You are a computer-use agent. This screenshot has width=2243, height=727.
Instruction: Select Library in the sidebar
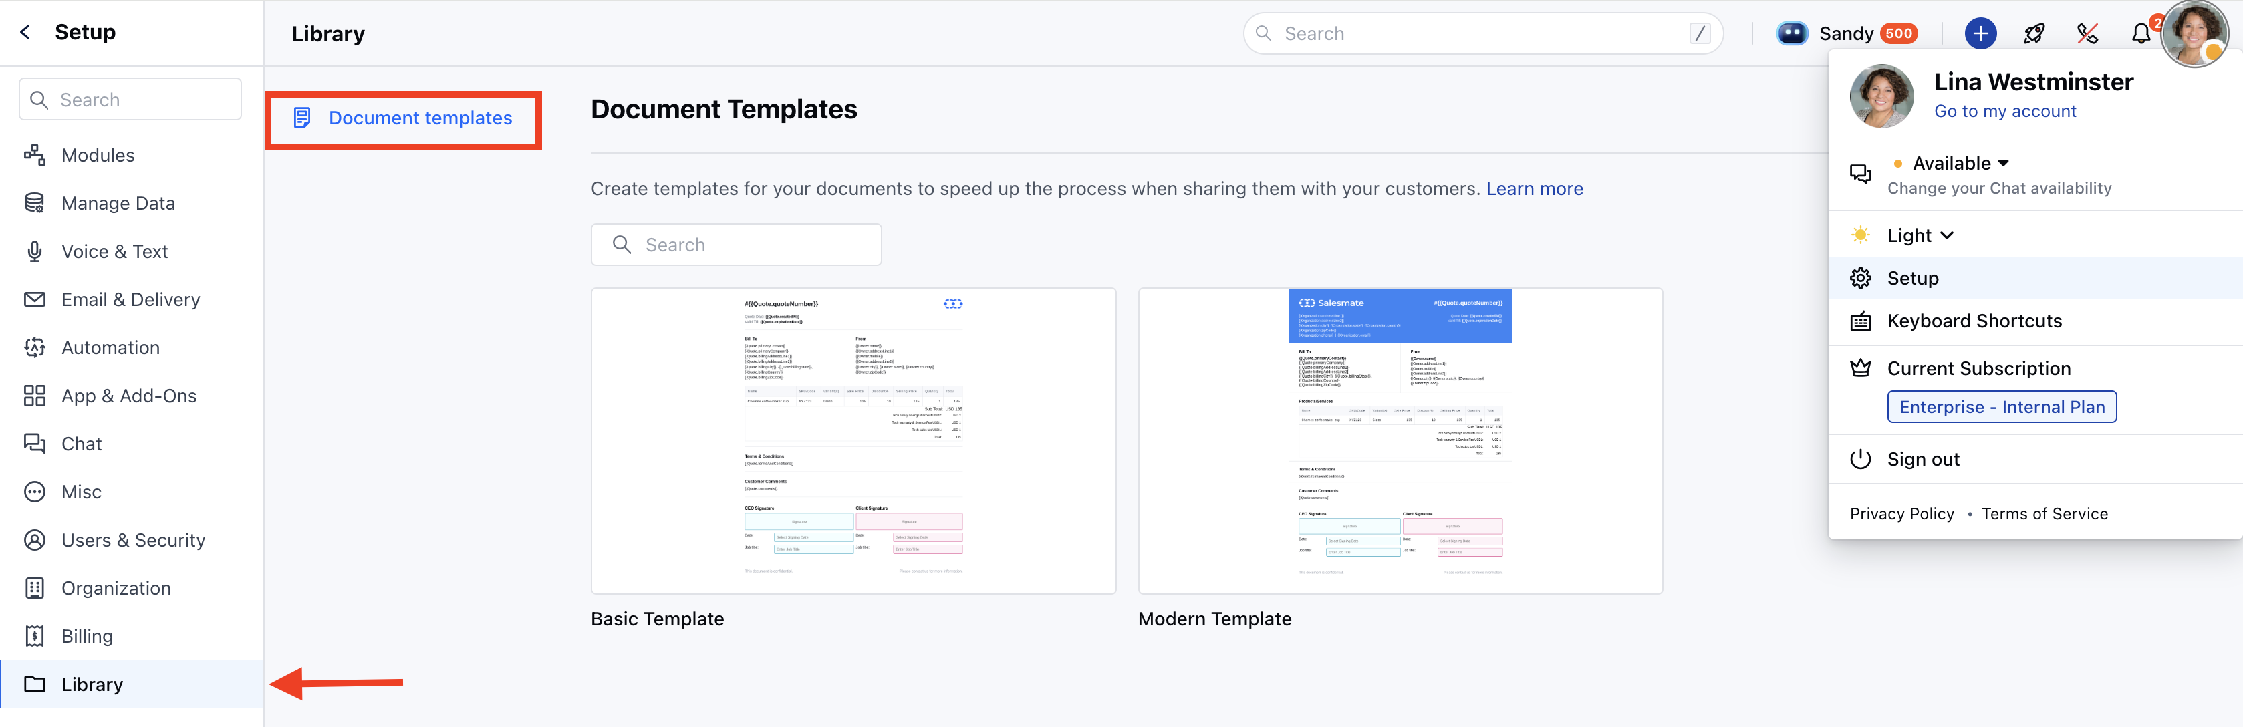pyautogui.click(x=132, y=684)
